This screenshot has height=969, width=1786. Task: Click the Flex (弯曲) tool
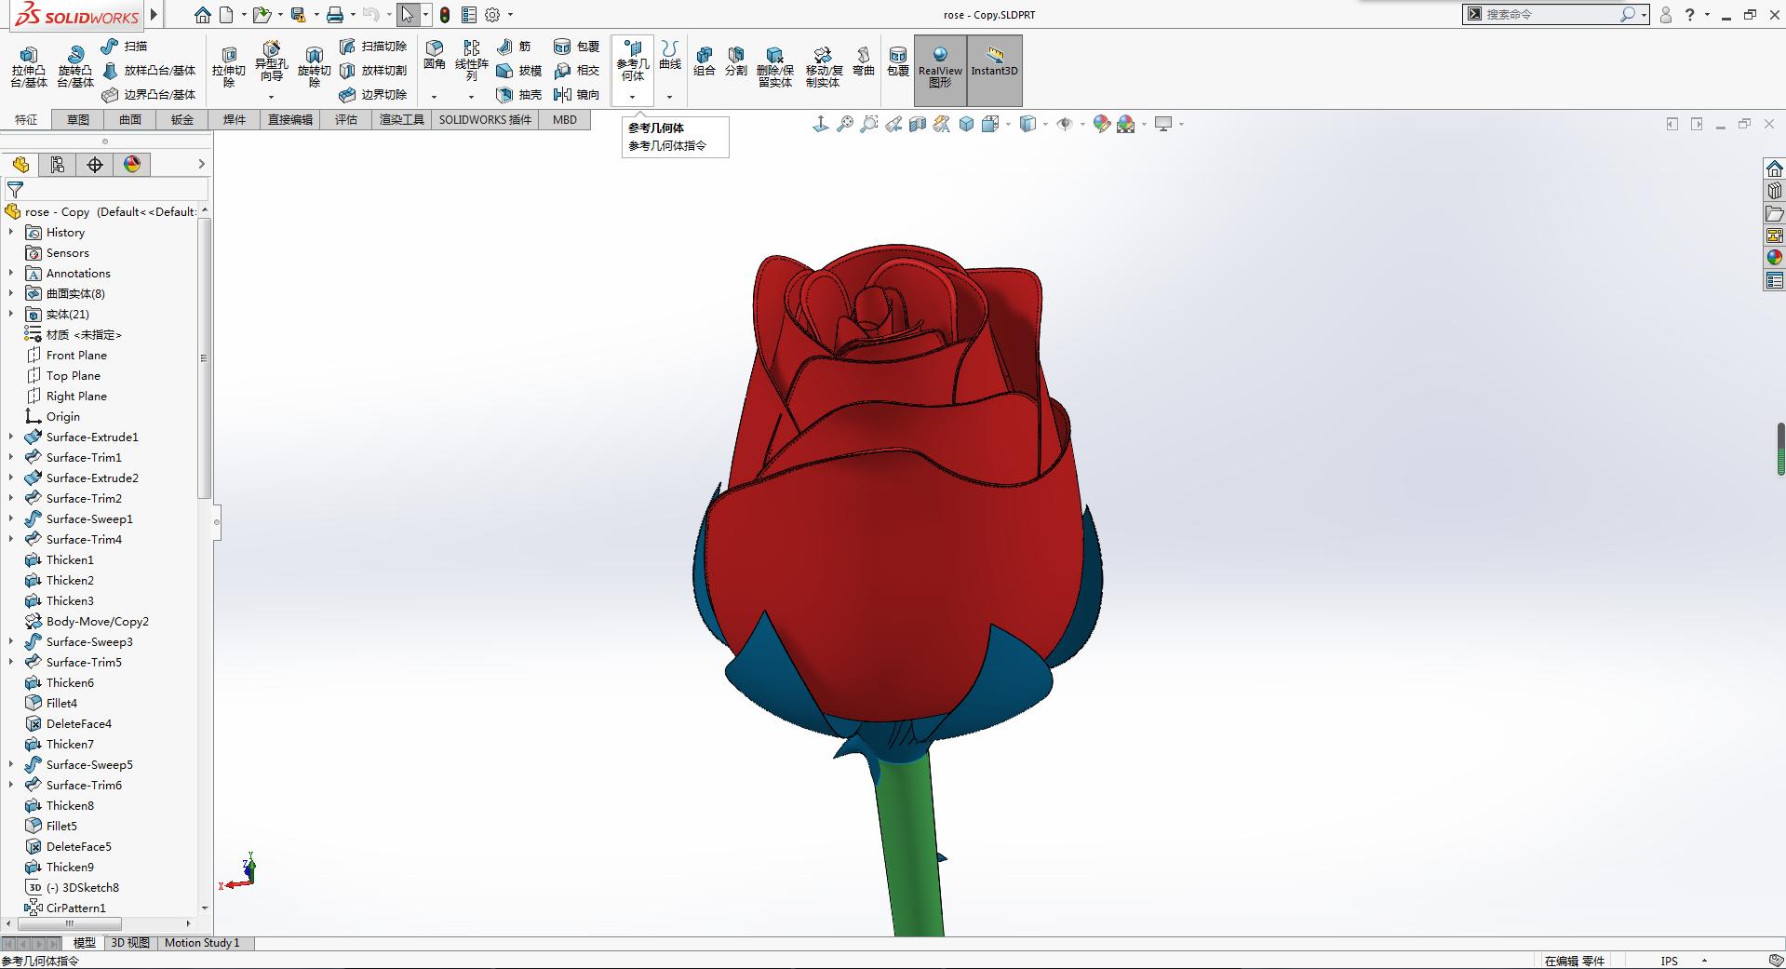(864, 61)
